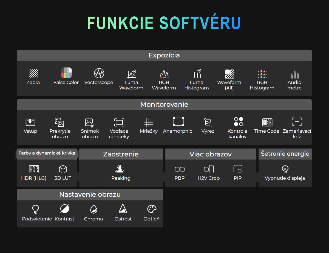Image resolution: width=329 pixels, height=253 pixels.
Task: Select the RGB Waveform icon
Action: 164,74
